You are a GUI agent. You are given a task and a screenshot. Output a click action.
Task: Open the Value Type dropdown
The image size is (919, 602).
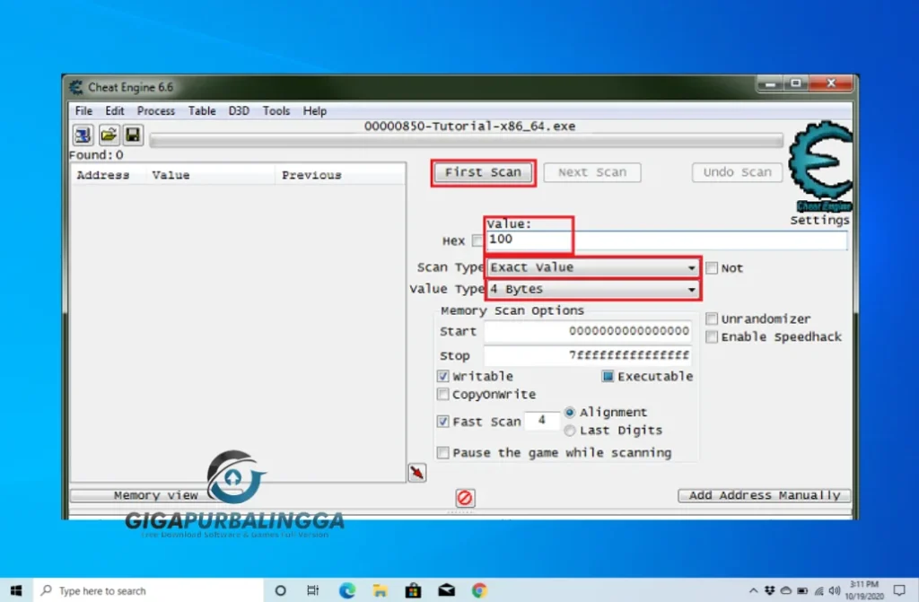[x=592, y=288]
